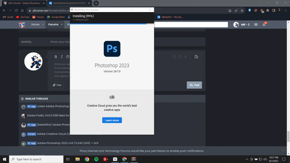The width and height of the screenshot is (290, 163).
Task: Share this page icon in address bar
Action: [236, 10]
